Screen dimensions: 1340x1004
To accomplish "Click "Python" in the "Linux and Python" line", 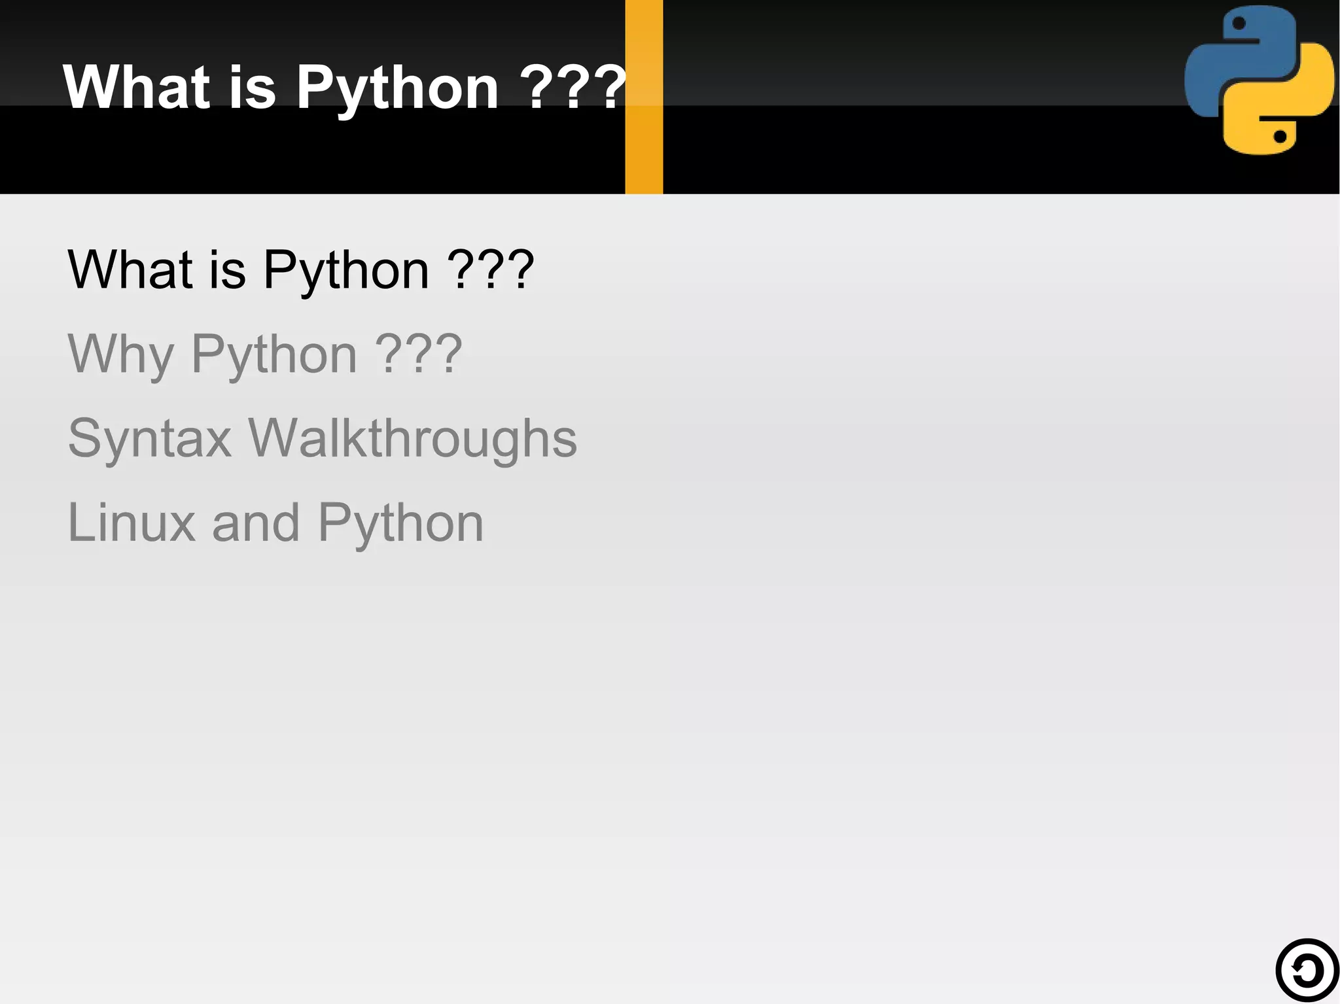I will (400, 523).
